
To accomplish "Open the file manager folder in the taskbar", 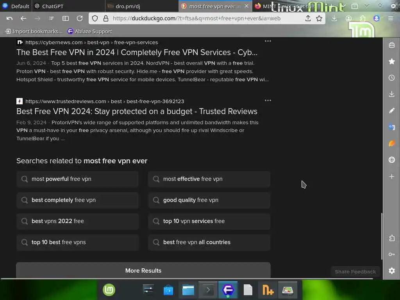I will click(x=188, y=290).
